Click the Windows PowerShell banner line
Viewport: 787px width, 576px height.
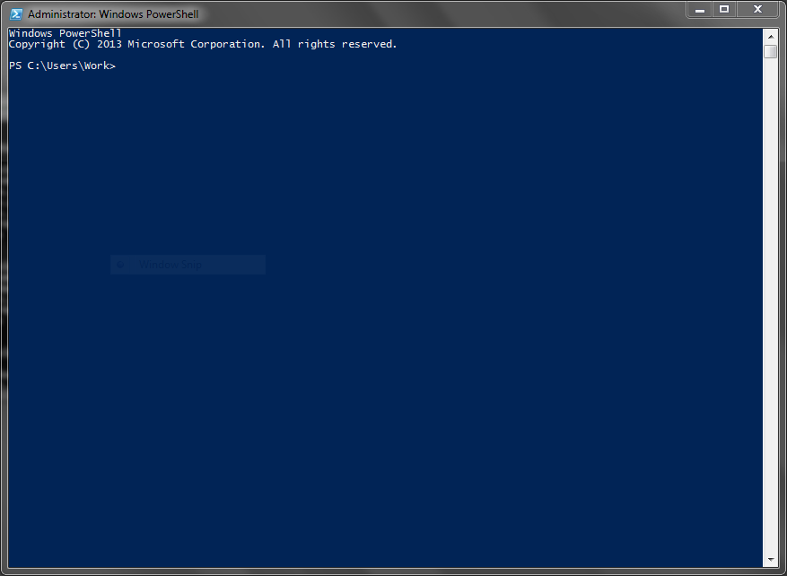coord(66,33)
